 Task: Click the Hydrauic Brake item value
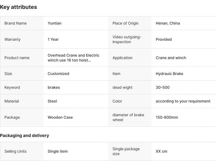pos(169,74)
